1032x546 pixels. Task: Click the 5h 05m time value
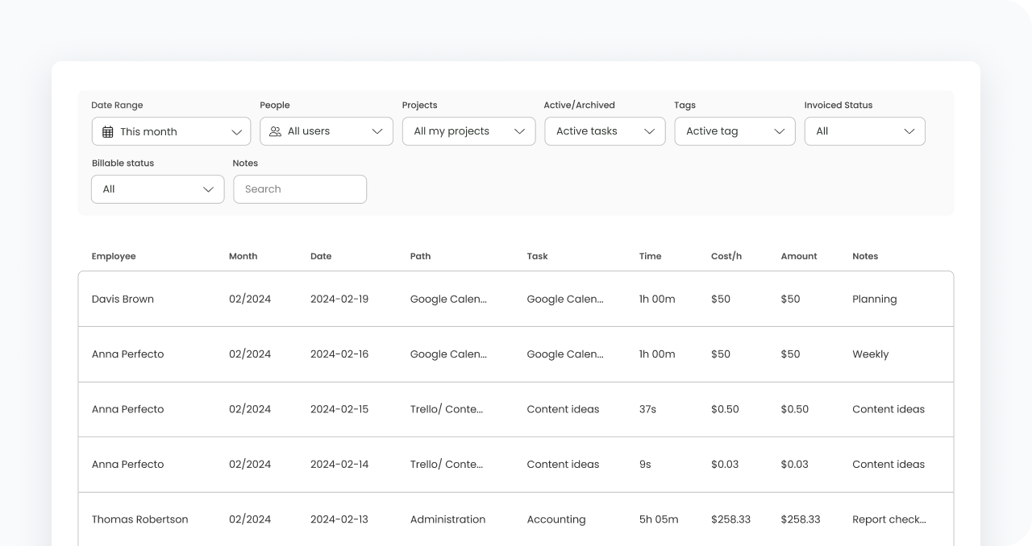[659, 519]
